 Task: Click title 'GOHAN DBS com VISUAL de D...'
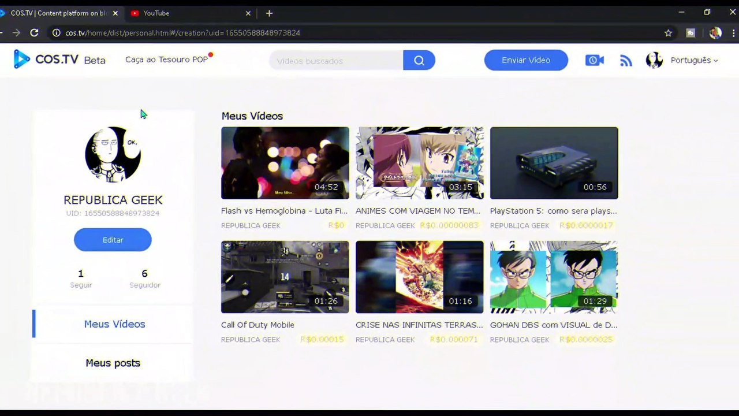coord(554,325)
